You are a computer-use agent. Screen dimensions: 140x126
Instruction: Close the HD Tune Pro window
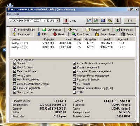(x=136, y=9)
